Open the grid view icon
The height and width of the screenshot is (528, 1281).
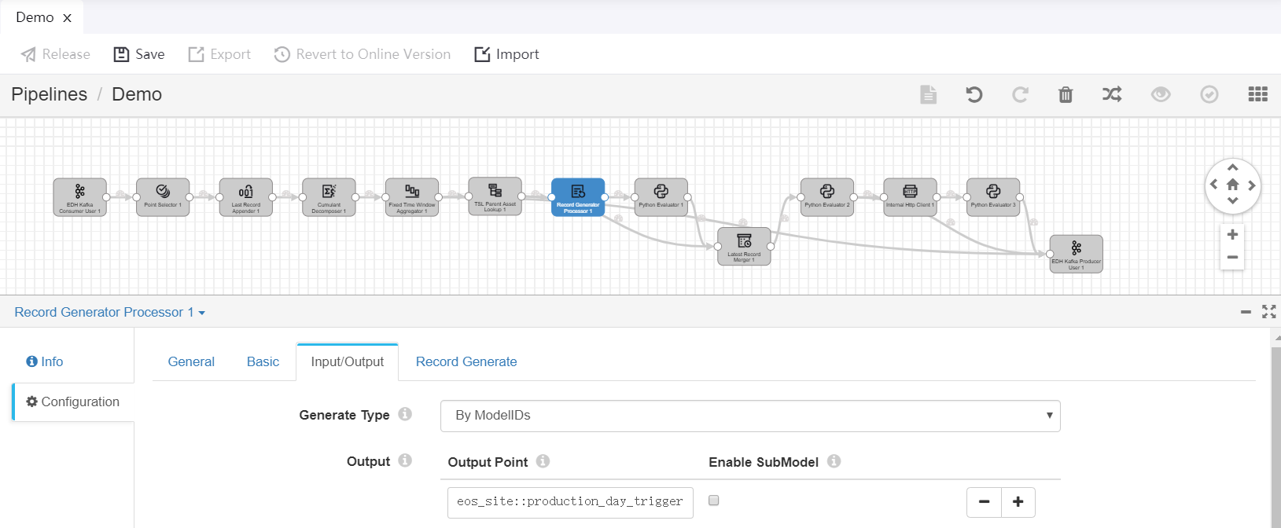(1257, 94)
